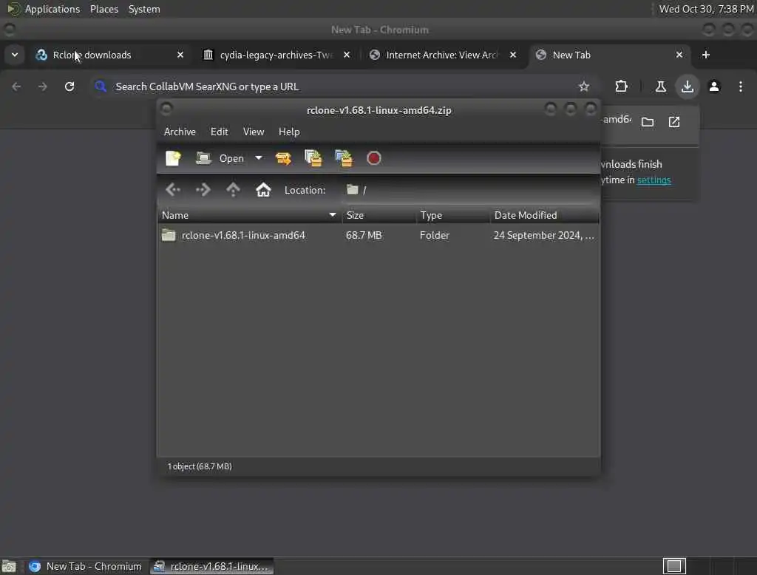Close the Rclone downloads tab
The width and height of the screenshot is (757, 575).
180,55
